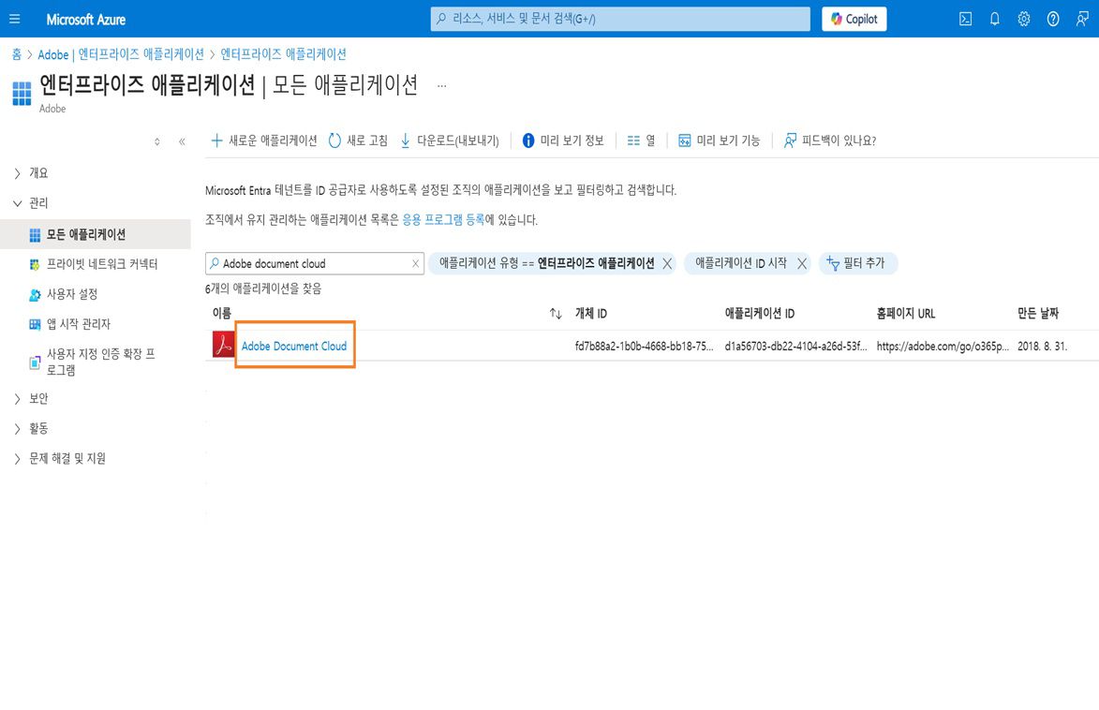Open Copilot in the top bar
1099x710 pixels.
[853, 18]
